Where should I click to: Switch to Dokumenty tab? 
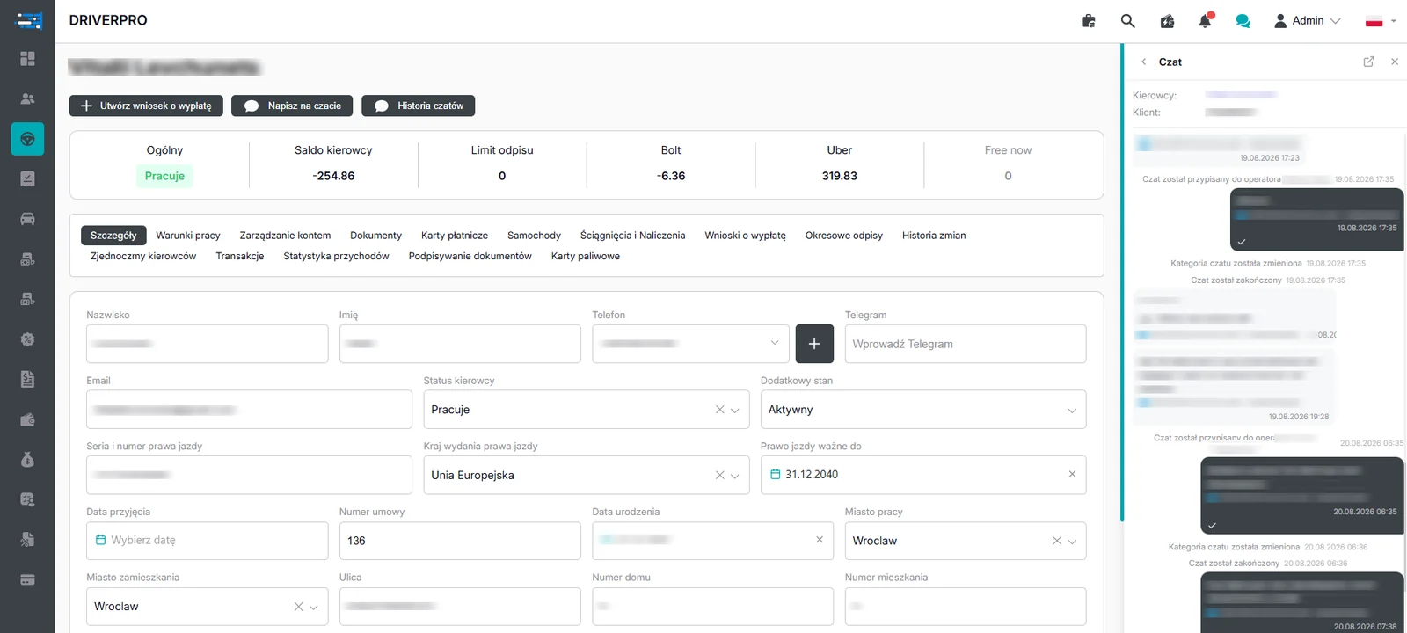(375, 236)
